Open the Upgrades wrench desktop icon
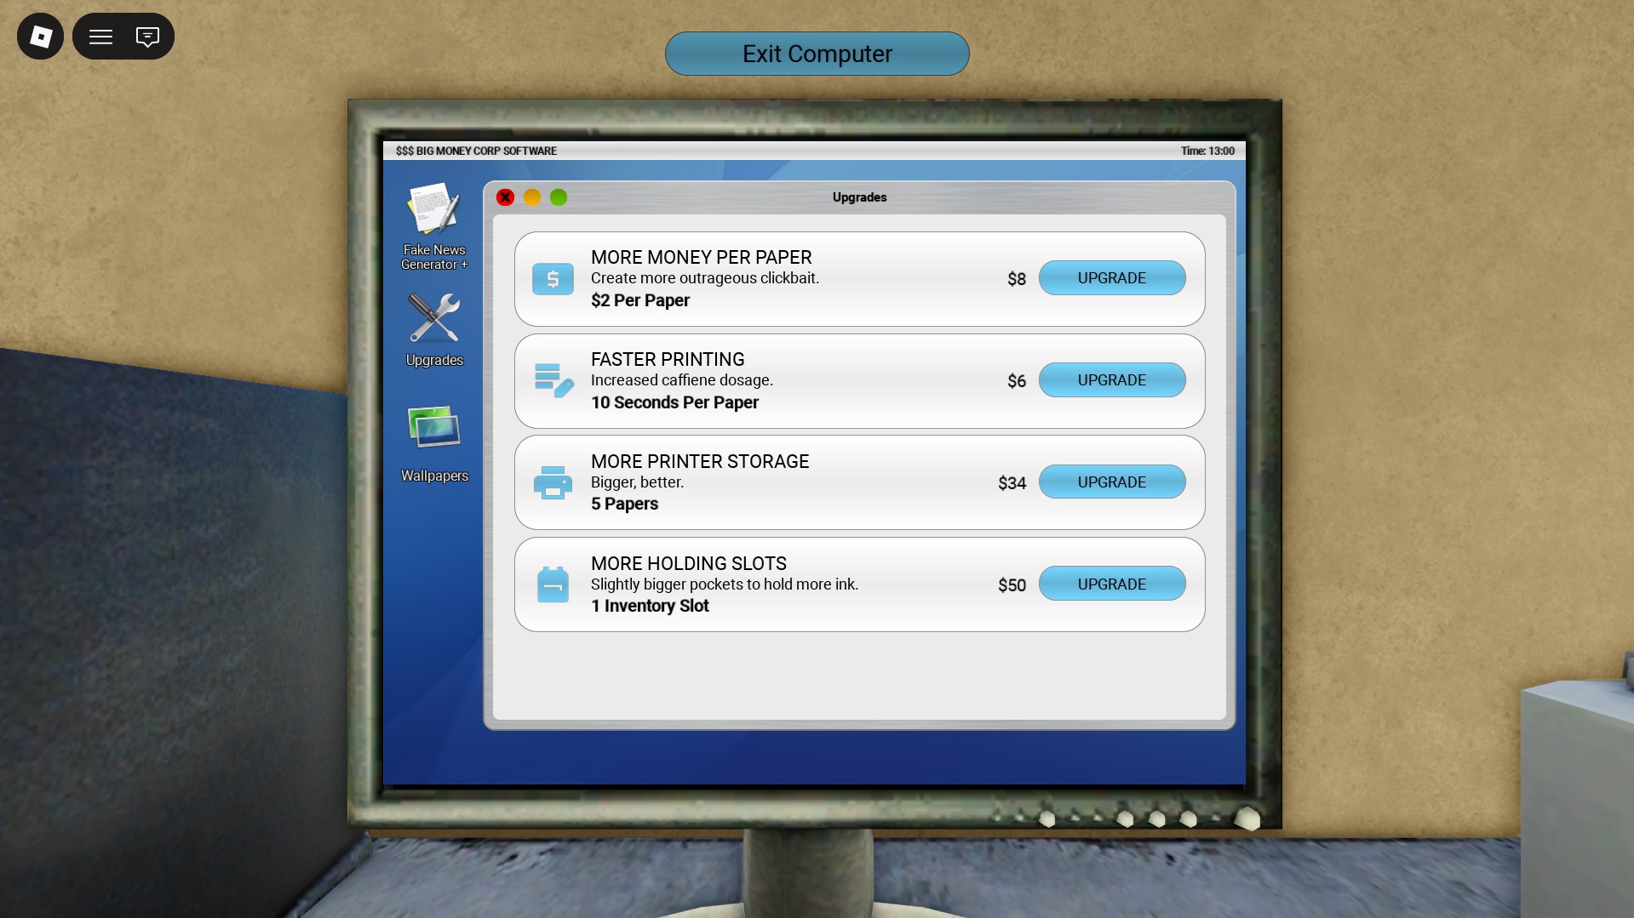Screen dimensions: 1634x918 tap(434, 328)
